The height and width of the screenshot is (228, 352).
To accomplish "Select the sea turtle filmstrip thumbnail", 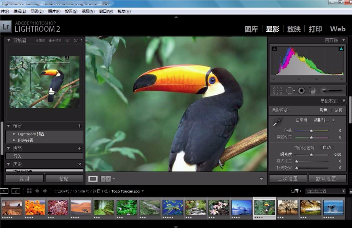I will 173,208.
